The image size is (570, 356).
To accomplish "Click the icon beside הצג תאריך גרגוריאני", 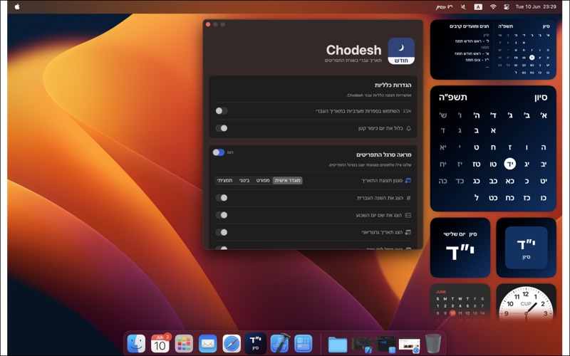I will (x=408, y=232).
